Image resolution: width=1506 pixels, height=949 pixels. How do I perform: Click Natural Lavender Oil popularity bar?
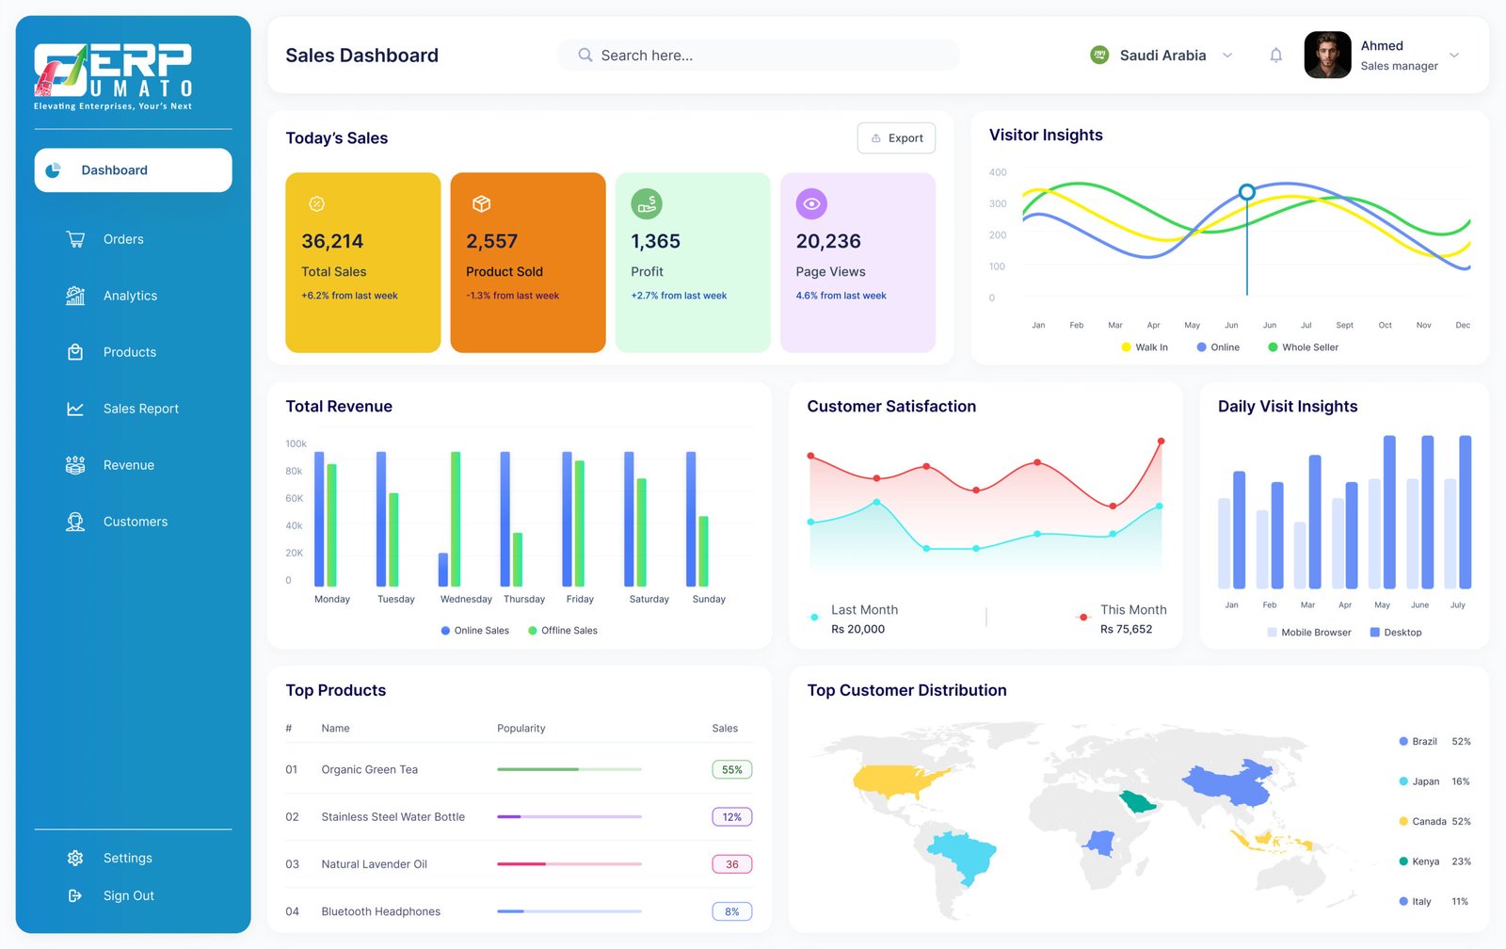point(569,863)
